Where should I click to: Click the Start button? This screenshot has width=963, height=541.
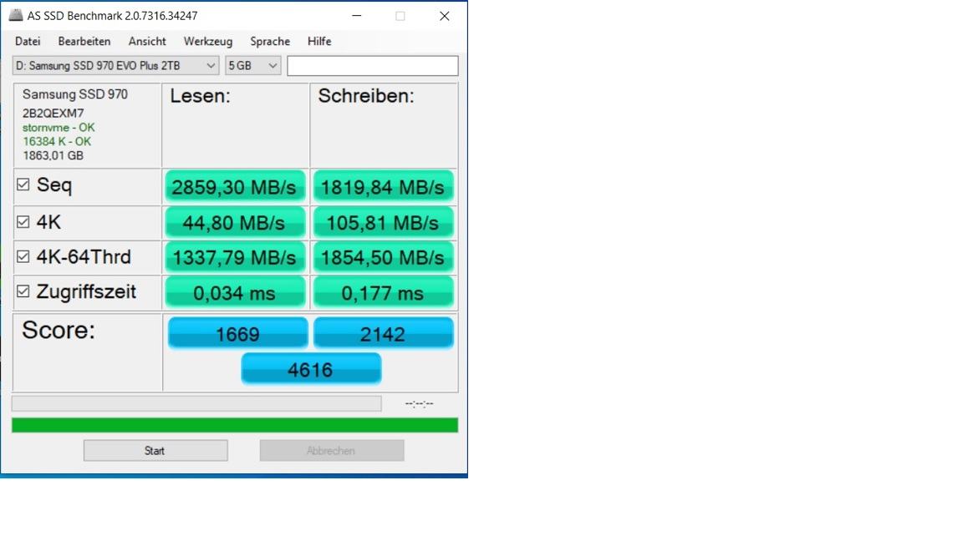tap(155, 450)
